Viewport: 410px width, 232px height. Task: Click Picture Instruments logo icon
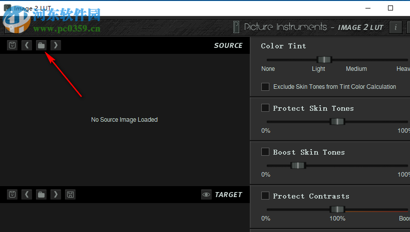tap(236, 27)
